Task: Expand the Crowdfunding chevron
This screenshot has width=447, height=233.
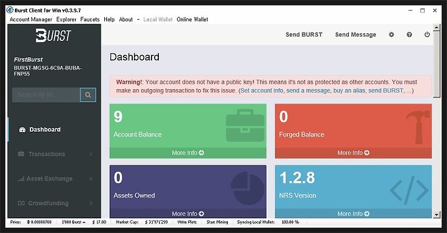Action: point(91,203)
